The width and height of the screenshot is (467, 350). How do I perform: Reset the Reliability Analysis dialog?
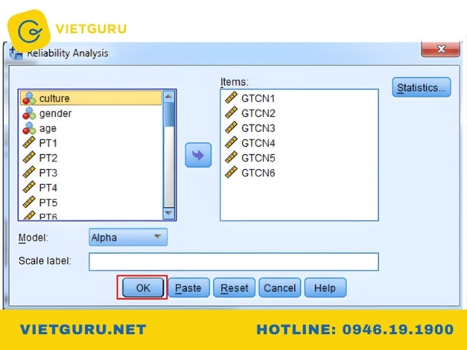point(235,288)
